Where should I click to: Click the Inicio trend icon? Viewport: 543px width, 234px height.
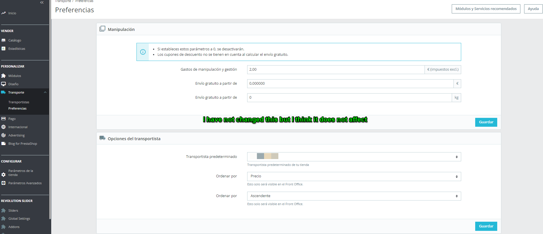click(x=3, y=13)
